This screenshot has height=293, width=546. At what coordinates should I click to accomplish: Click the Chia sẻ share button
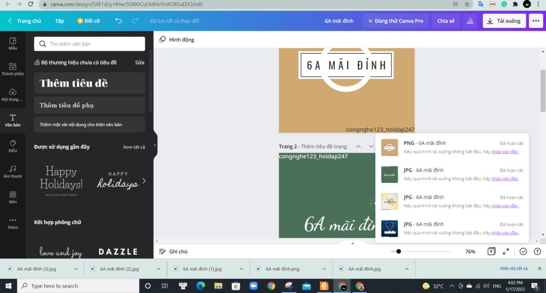(x=446, y=21)
